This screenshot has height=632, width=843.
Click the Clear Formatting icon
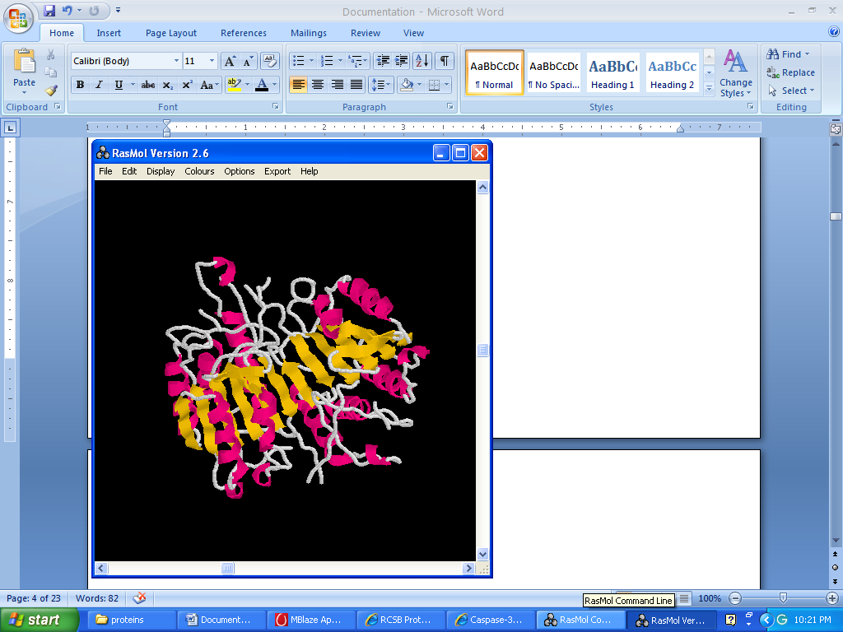point(269,61)
